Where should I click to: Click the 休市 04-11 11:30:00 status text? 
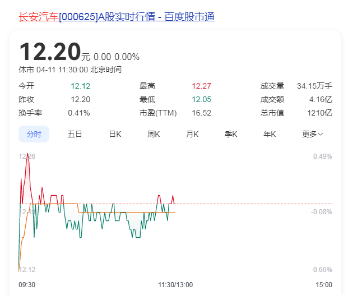pos(70,70)
